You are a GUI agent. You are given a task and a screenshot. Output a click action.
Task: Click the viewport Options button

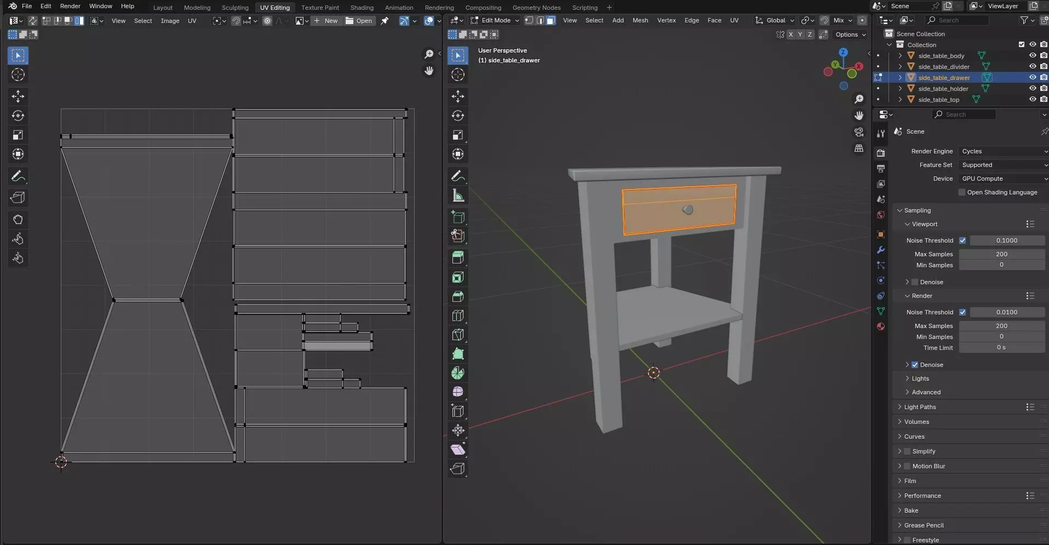850,35
